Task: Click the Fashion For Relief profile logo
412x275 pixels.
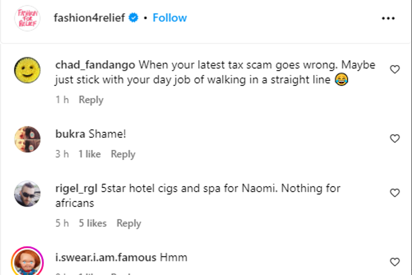Action: click(x=27, y=18)
